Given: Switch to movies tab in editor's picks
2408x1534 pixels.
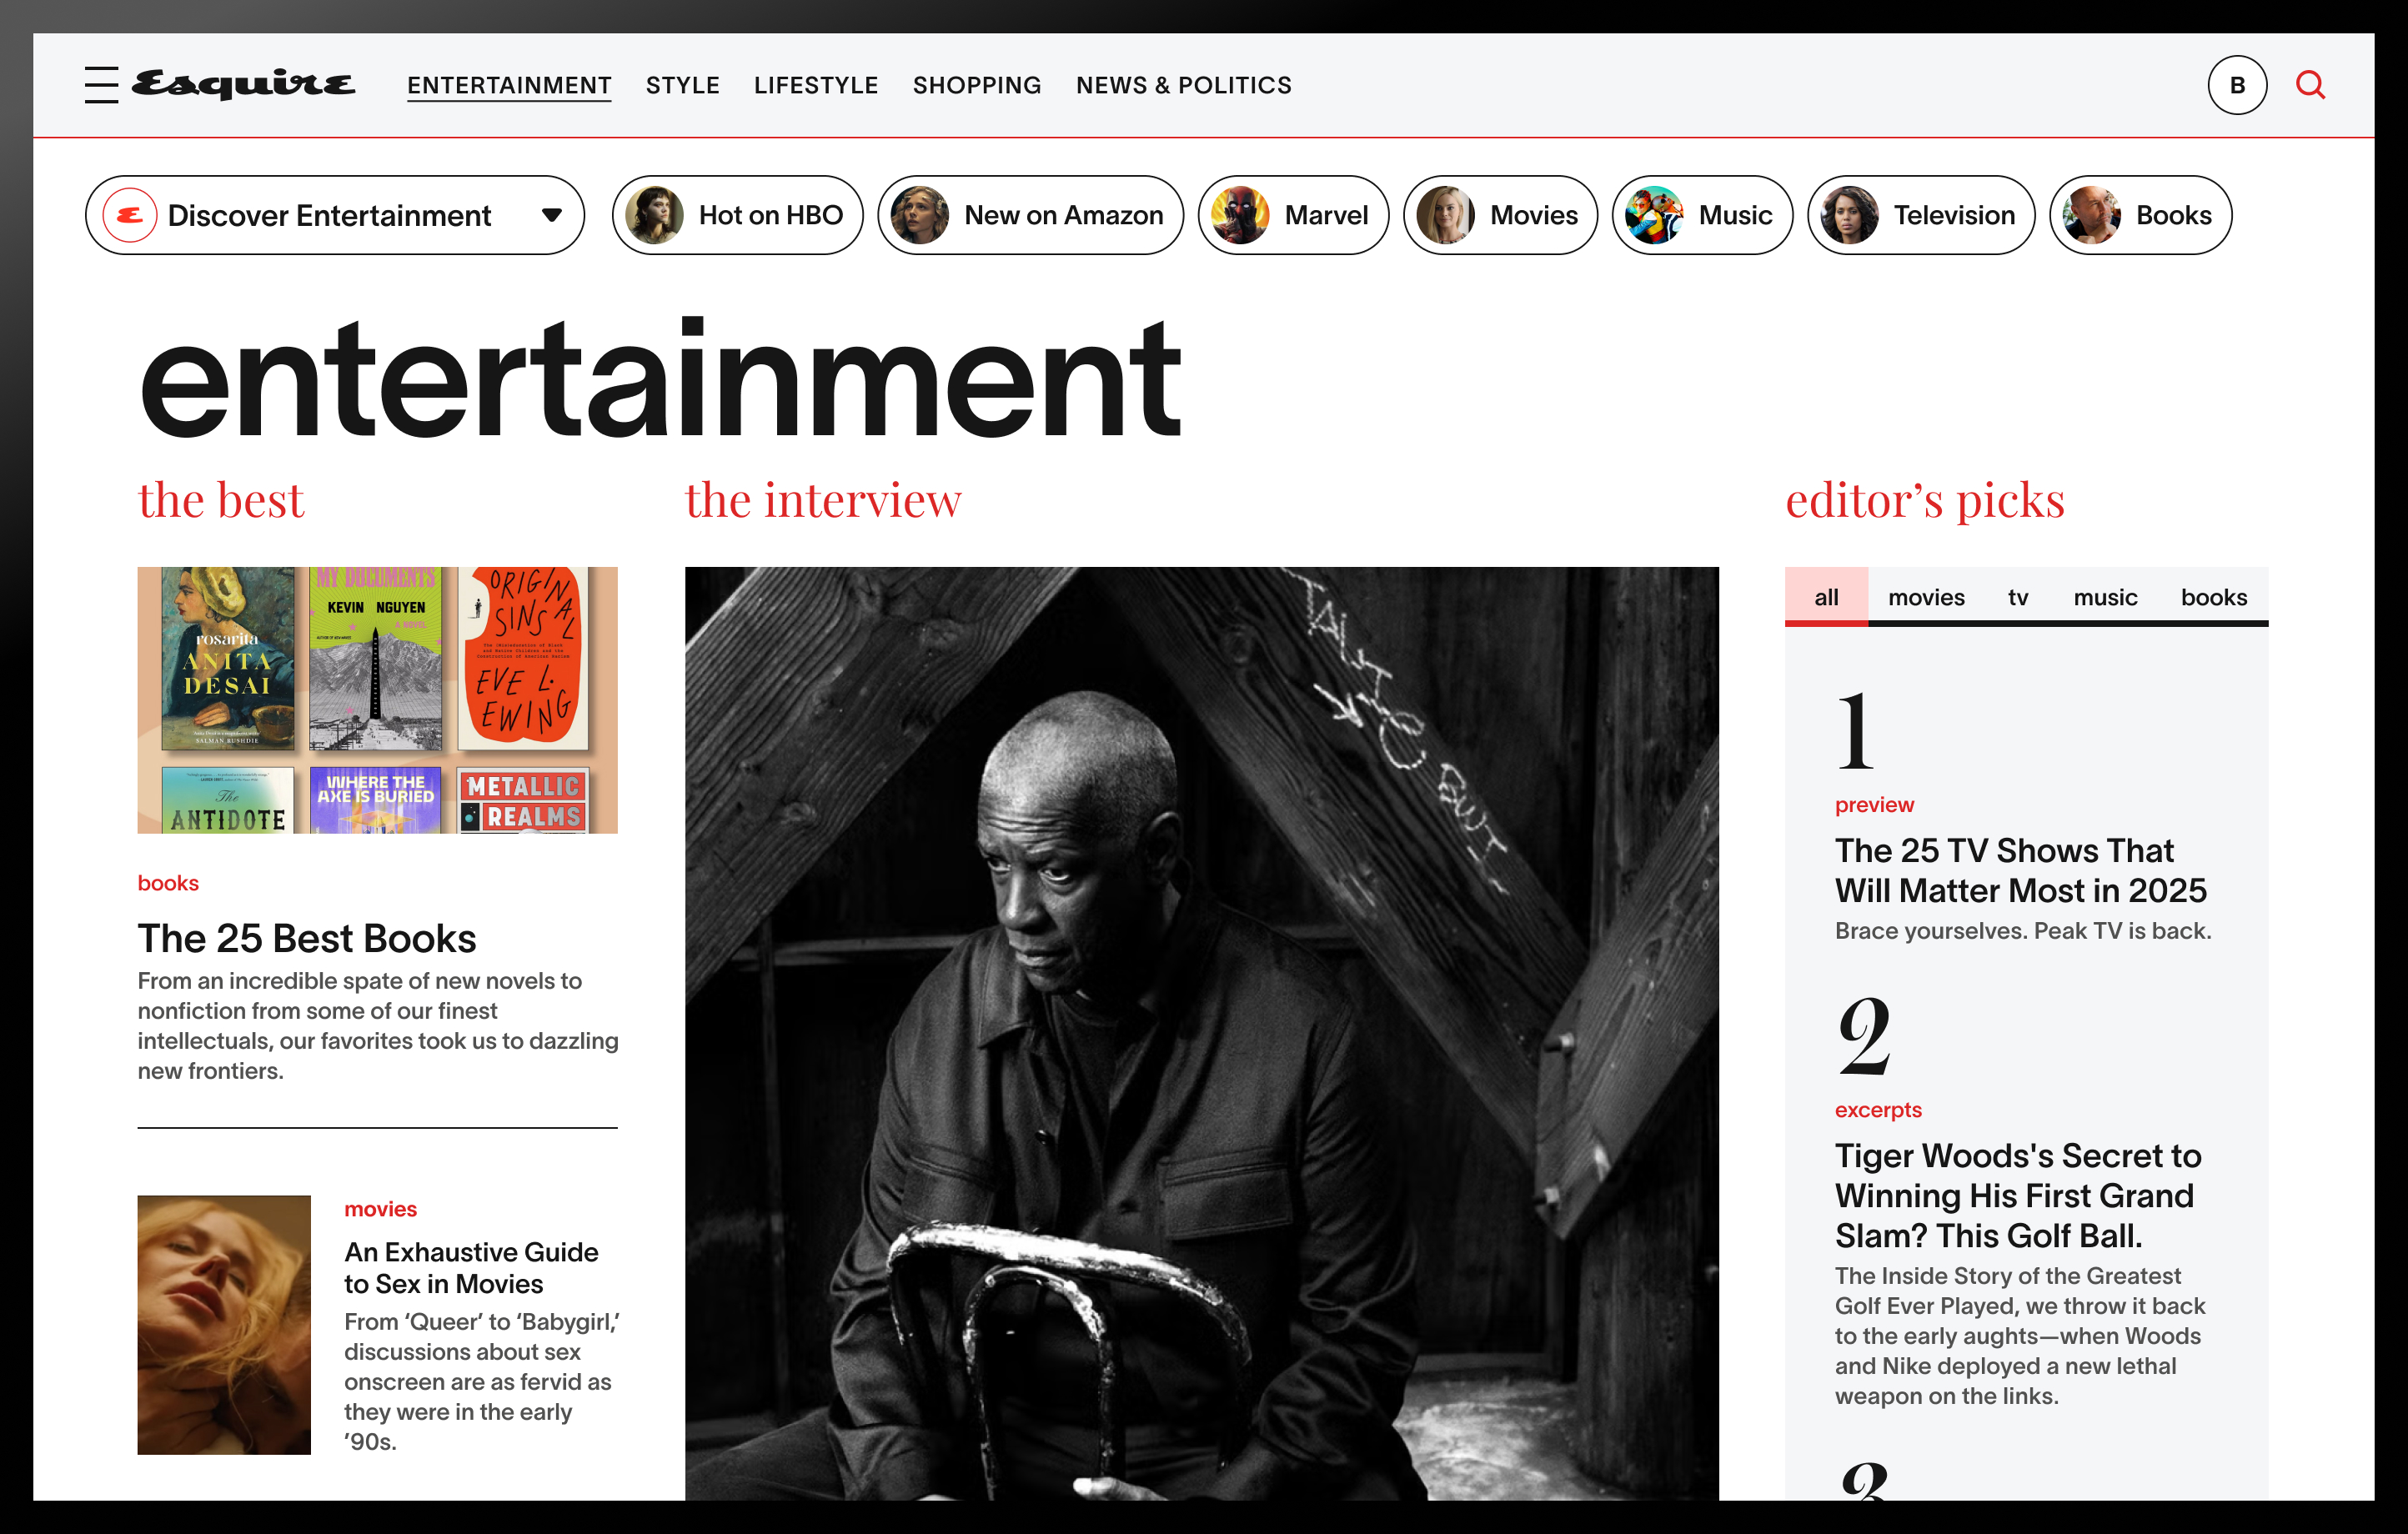Looking at the screenshot, I should (1926, 597).
